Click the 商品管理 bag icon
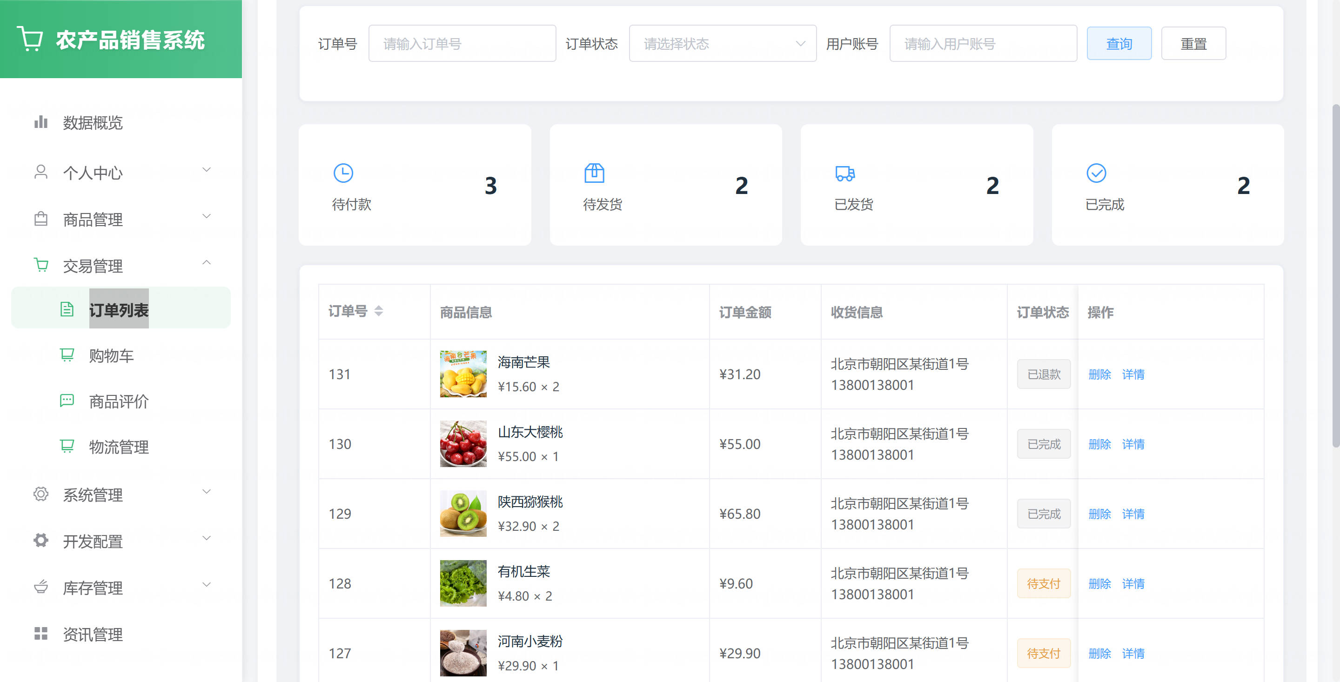This screenshot has height=682, width=1340. click(40, 219)
